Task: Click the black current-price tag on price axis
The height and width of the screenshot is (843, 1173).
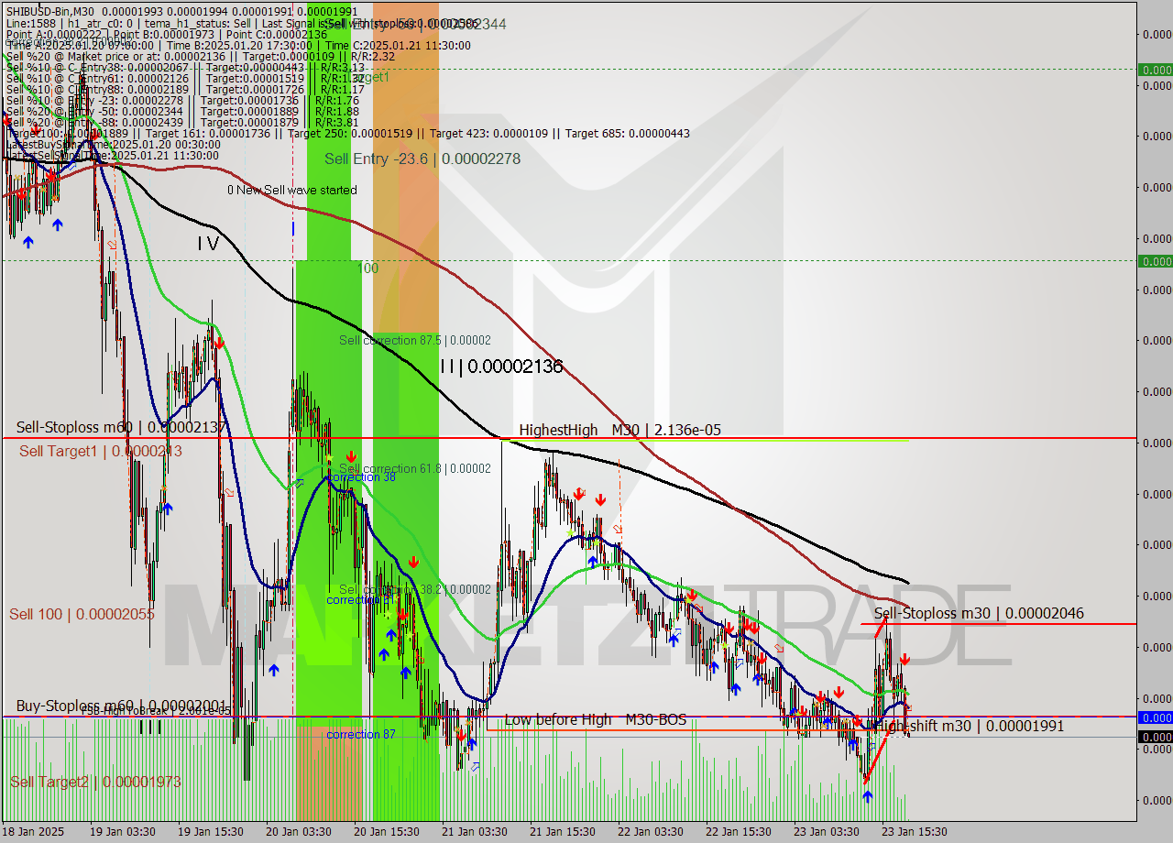Action: point(1155,737)
